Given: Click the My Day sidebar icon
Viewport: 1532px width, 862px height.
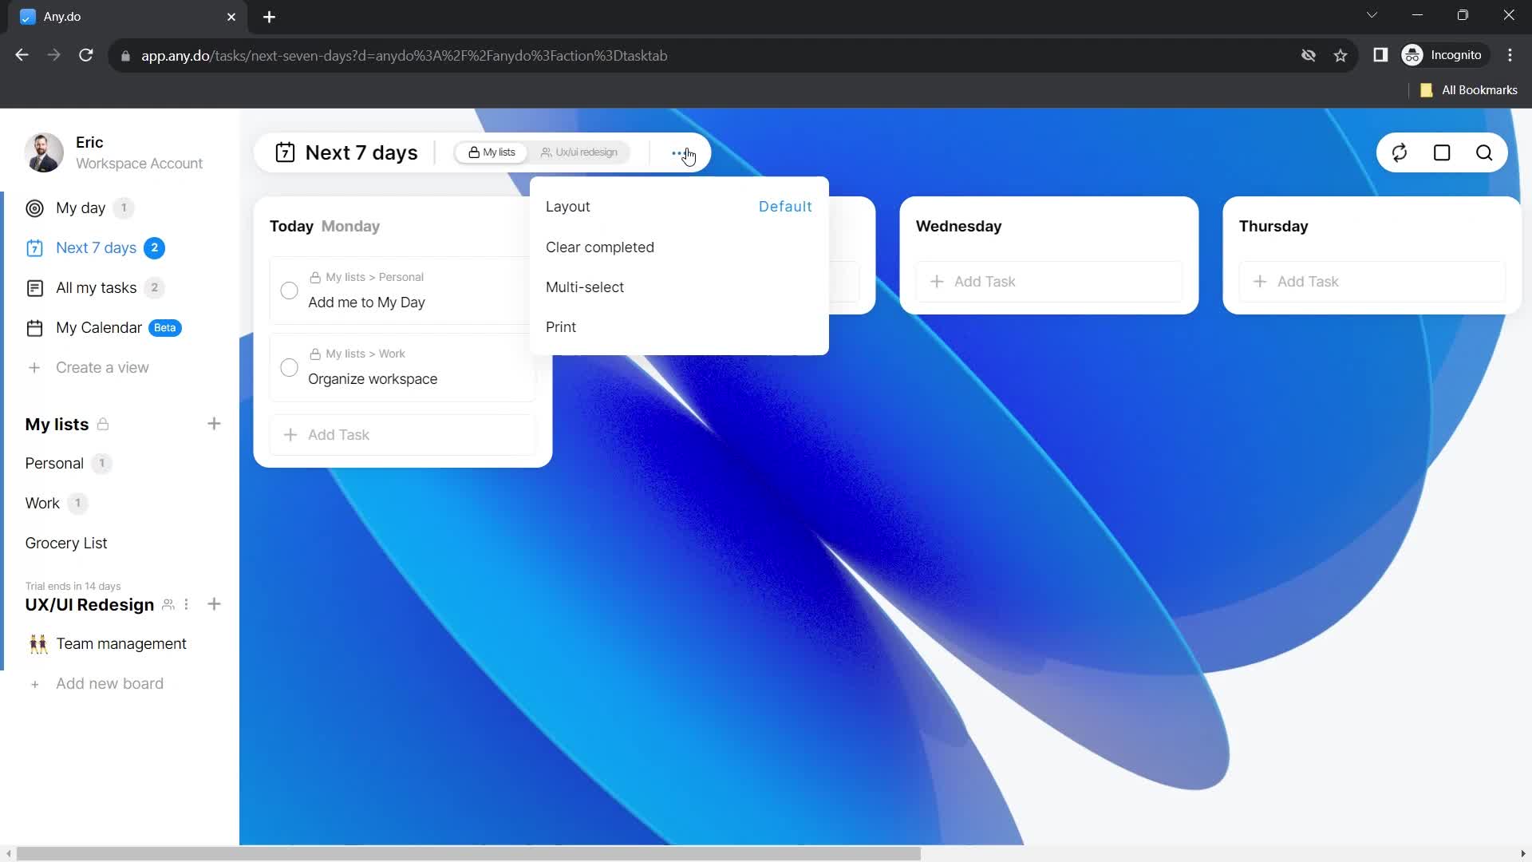Looking at the screenshot, I should 35,208.
